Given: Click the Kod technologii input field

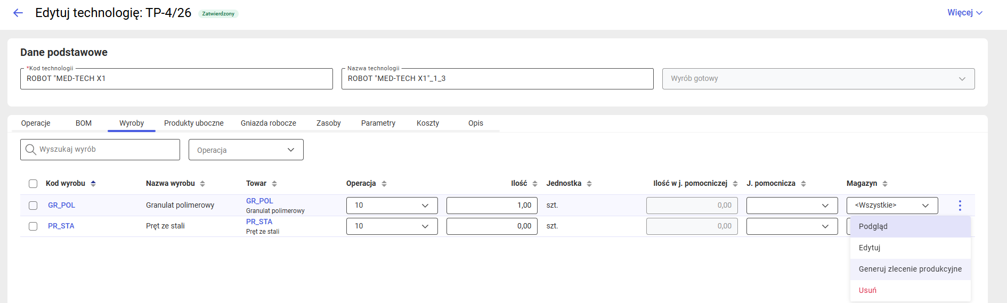Looking at the screenshot, I should (176, 79).
